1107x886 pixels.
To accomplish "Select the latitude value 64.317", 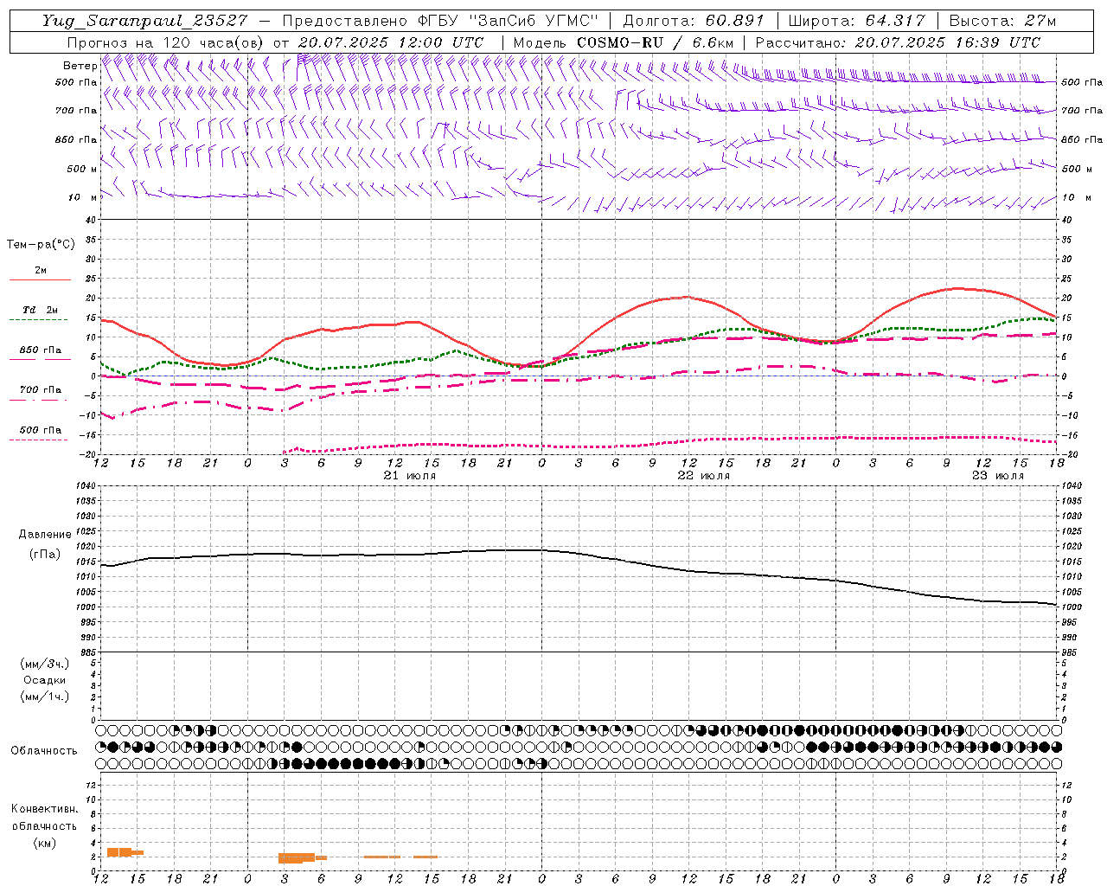I will coord(894,21).
